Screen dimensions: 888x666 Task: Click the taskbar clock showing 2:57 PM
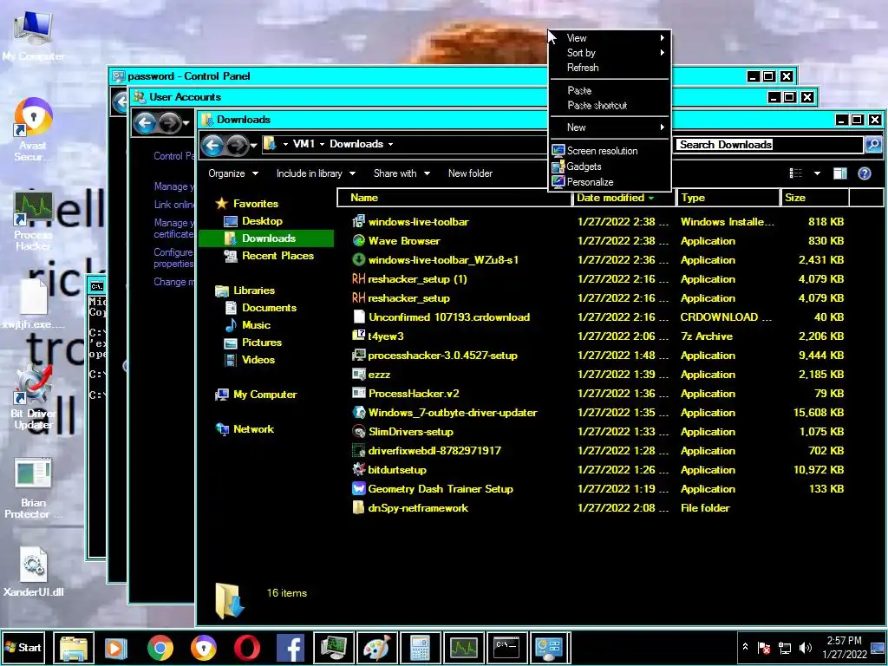click(844, 647)
